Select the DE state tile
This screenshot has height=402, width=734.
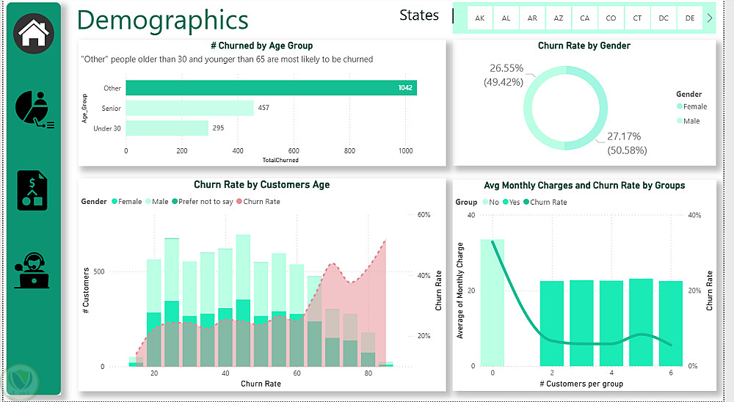point(690,18)
